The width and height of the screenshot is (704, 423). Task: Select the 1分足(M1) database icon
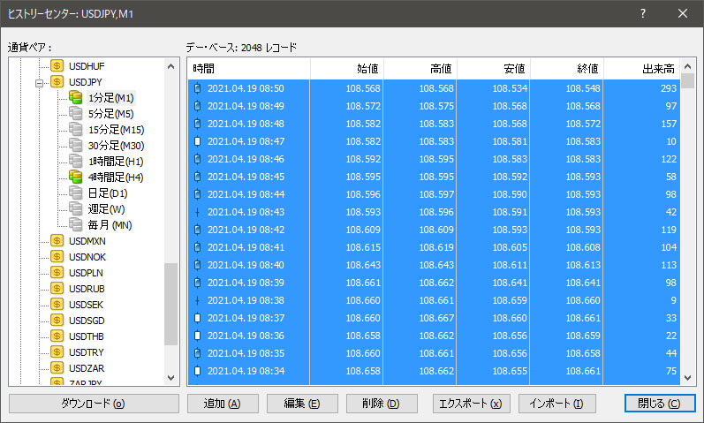tap(75, 98)
